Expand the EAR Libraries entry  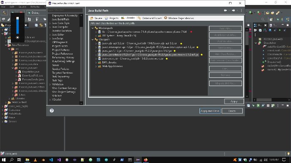click(x=96, y=62)
